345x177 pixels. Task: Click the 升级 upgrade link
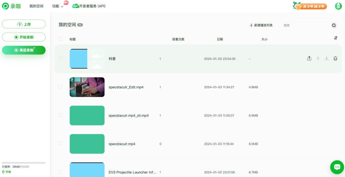pyautogui.click(x=6, y=171)
